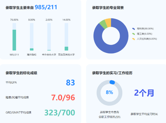Click the 全职工作经历占比 caption

tap(109, 117)
